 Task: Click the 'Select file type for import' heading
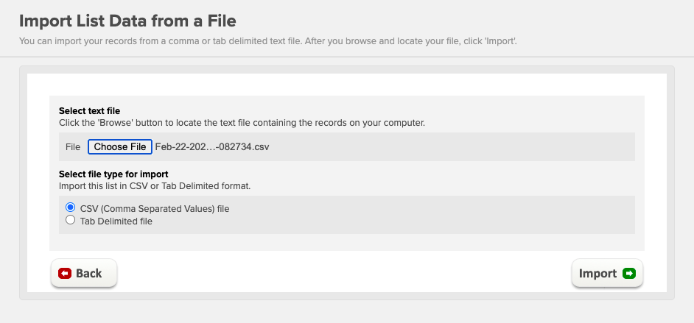click(x=113, y=174)
